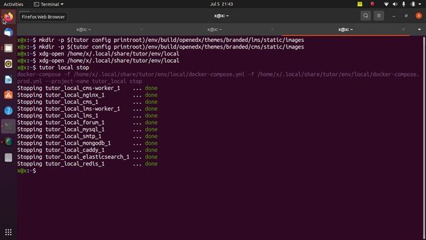Click the 'Stopping tutor_local_smtp_1' line
This screenshot has width=426, height=240.
(87, 136)
